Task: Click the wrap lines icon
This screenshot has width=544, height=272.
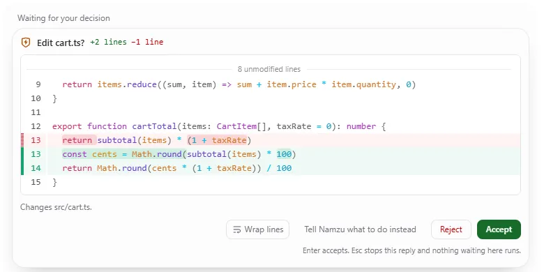Action: point(237,229)
